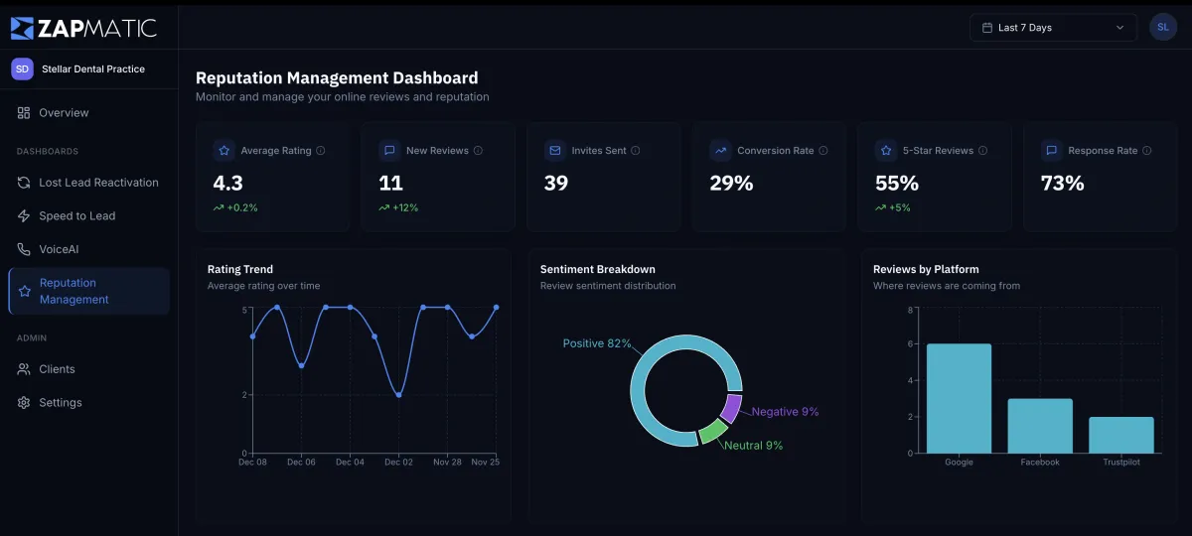Image resolution: width=1192 pixels, height=536 pixels.
Task: Click the chevron arrow of date range selector
Action: pos(1120,28)
